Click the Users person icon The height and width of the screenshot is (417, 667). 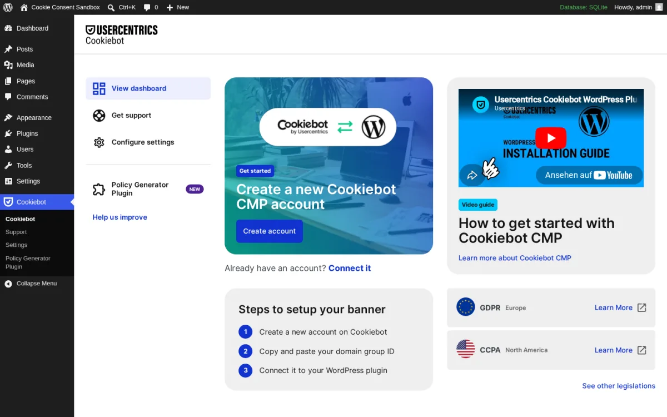coord(8,150)
